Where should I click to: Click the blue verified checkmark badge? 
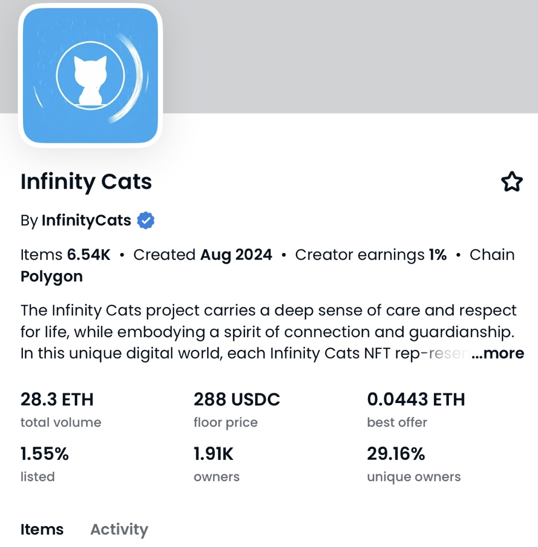tap(146, 221)
